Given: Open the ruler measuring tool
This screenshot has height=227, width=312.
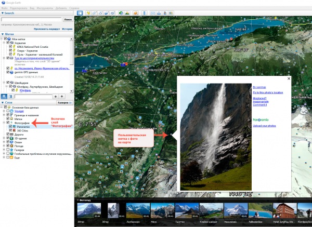Looking at the screenshot, I should pyautogui.click(x=145, y=13).
